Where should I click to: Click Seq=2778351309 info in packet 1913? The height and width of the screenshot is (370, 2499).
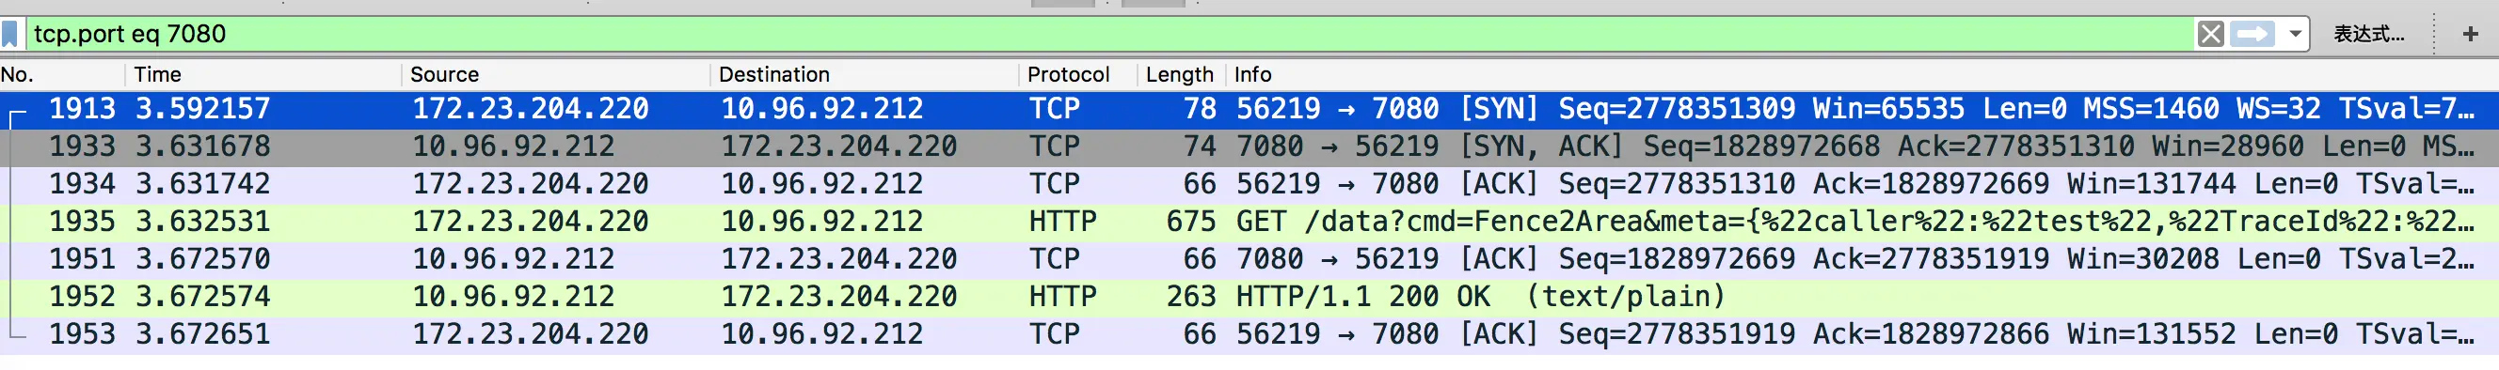click(x=1677, y=110)
